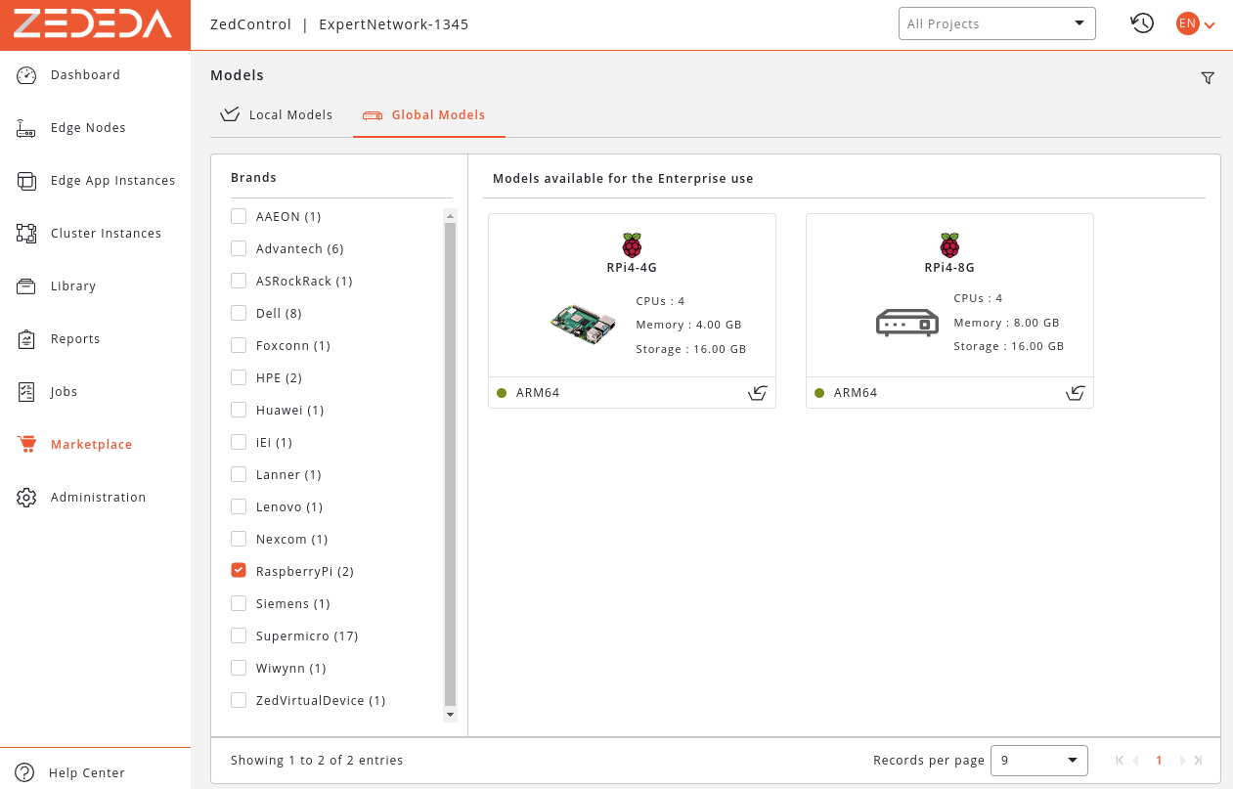The height and width of the screenshot is (789, 1233).
Task: Click the Library box icon
Action: [x=26, y=286]
